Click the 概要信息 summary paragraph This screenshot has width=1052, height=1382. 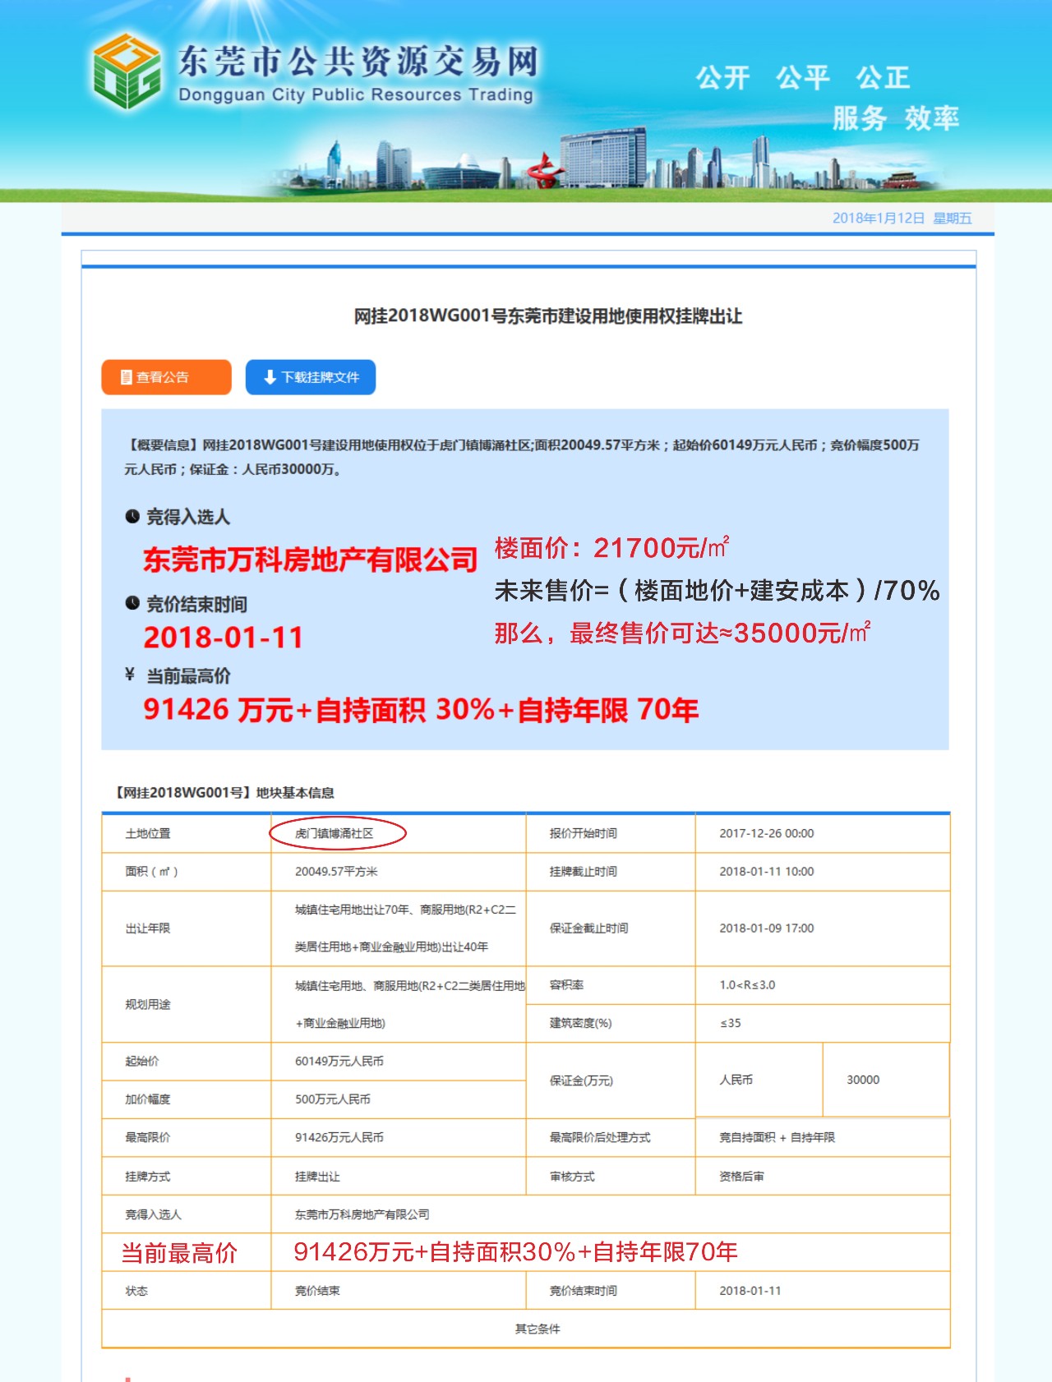(x=521, y=457)
